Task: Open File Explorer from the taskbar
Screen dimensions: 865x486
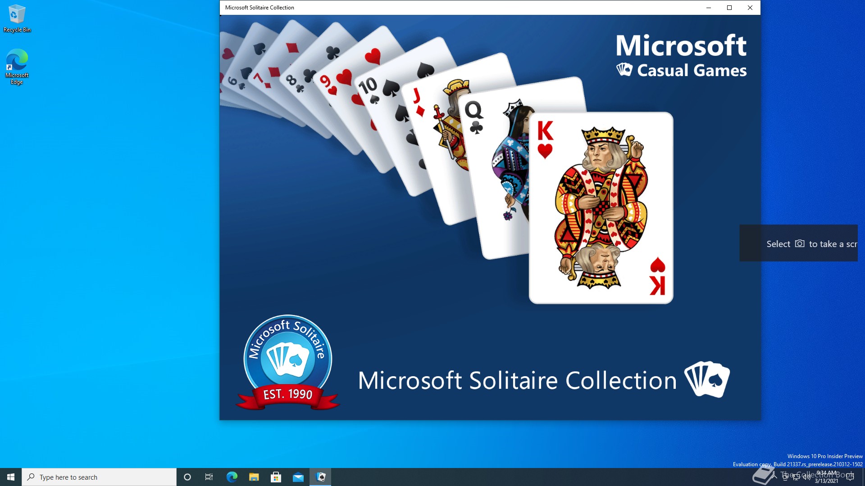Action: [x=254, y=477]
